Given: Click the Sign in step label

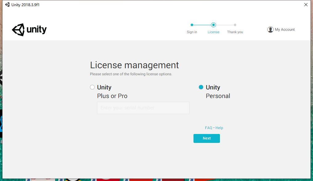Looking at the screenshot, I should click(x=192, y=32).
